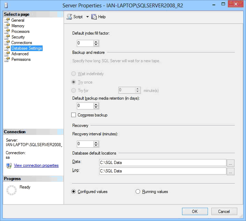Screen dimensions: 246x221
Task: Select the Configured values radio button
Action: click(x=74, y=192)
